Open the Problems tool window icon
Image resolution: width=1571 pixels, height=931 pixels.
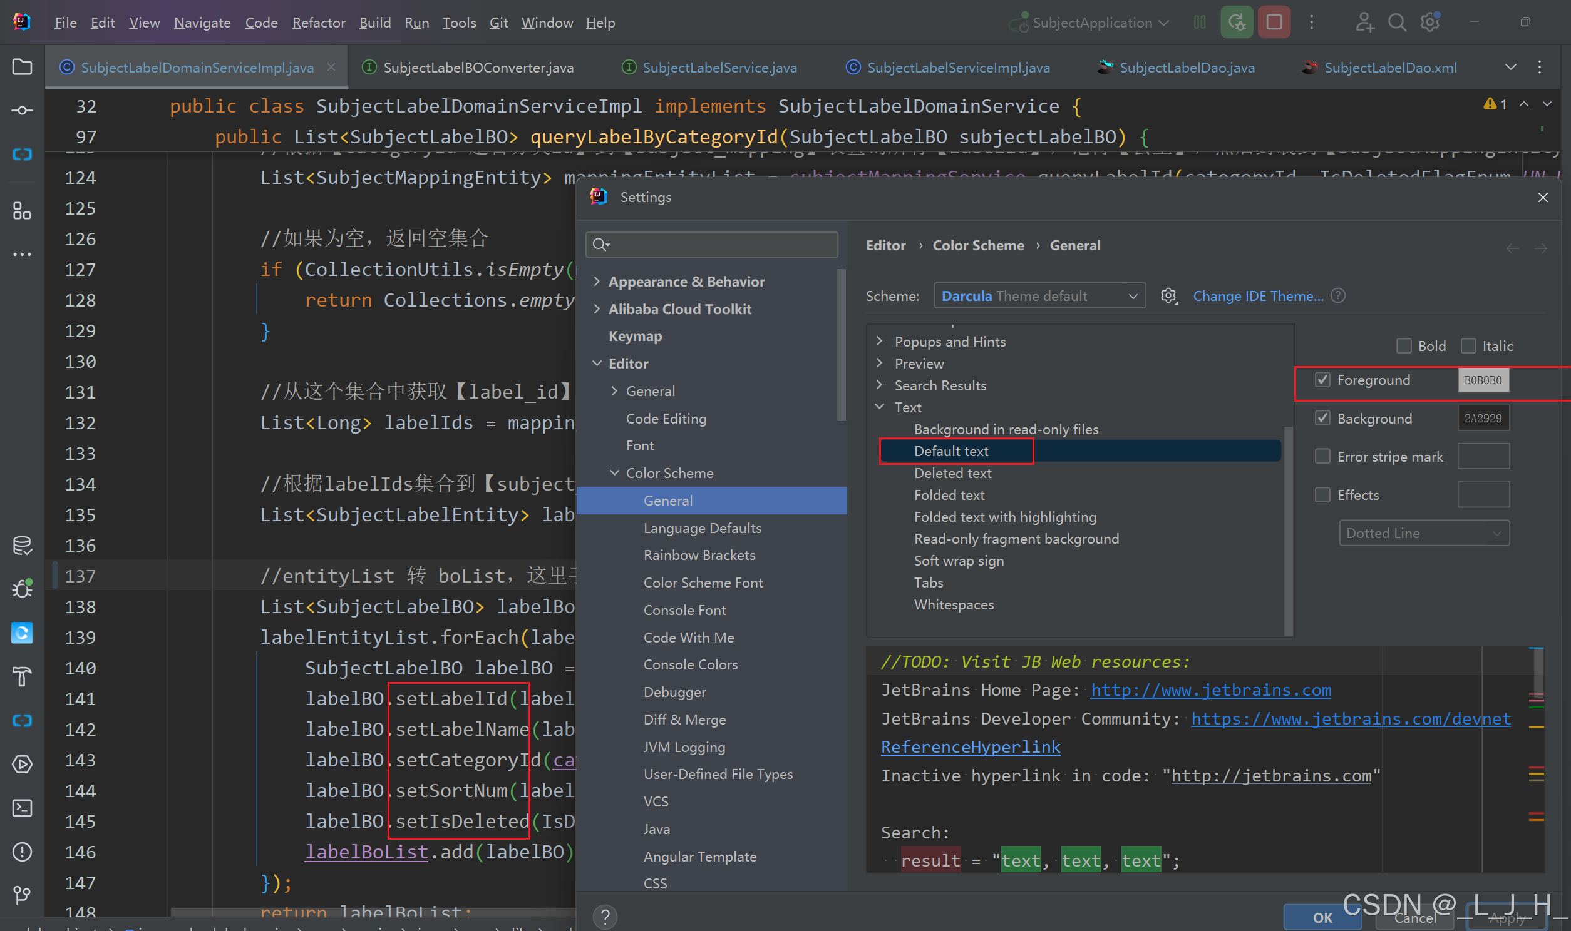(x=22, y=852)
